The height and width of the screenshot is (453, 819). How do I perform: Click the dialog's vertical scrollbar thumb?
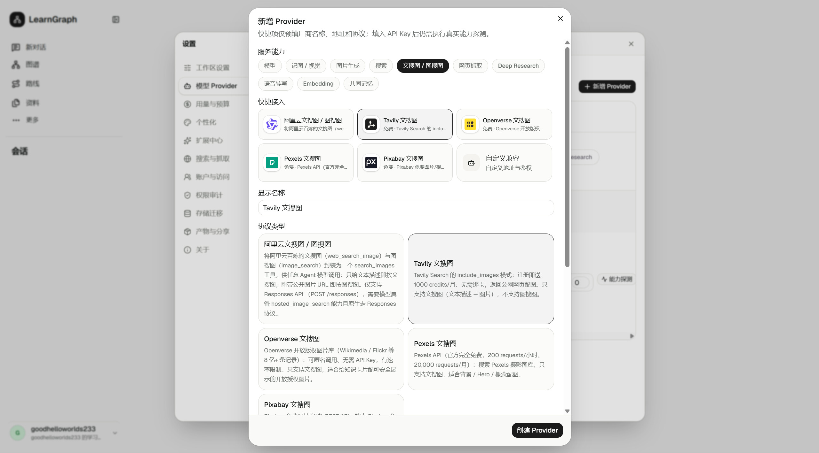click(x=567, y=157)
